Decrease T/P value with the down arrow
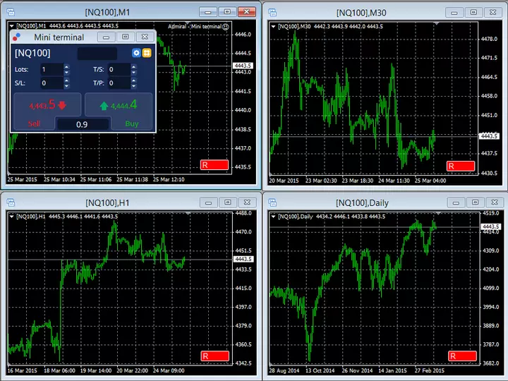 (133, 86)
